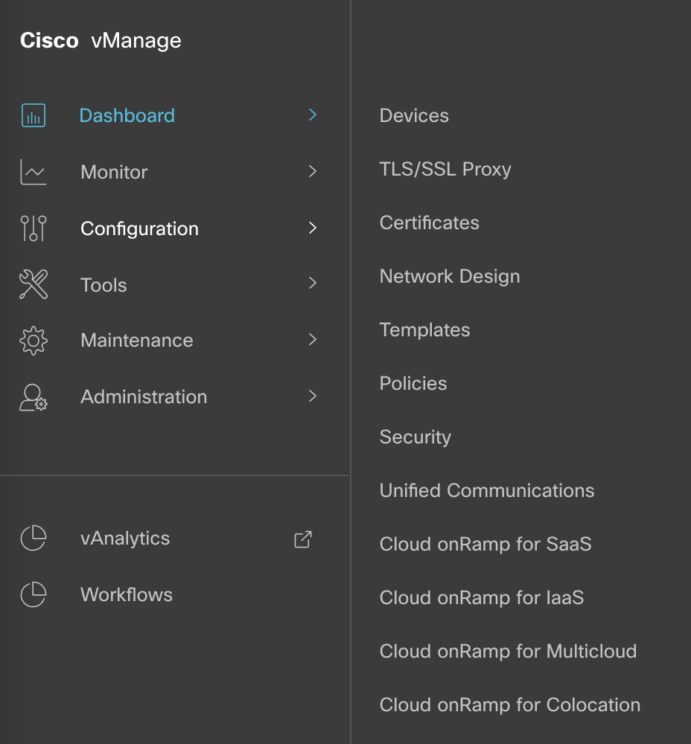
Task: Click the Administration user-gear icon
Action: [x=34, y=397]
